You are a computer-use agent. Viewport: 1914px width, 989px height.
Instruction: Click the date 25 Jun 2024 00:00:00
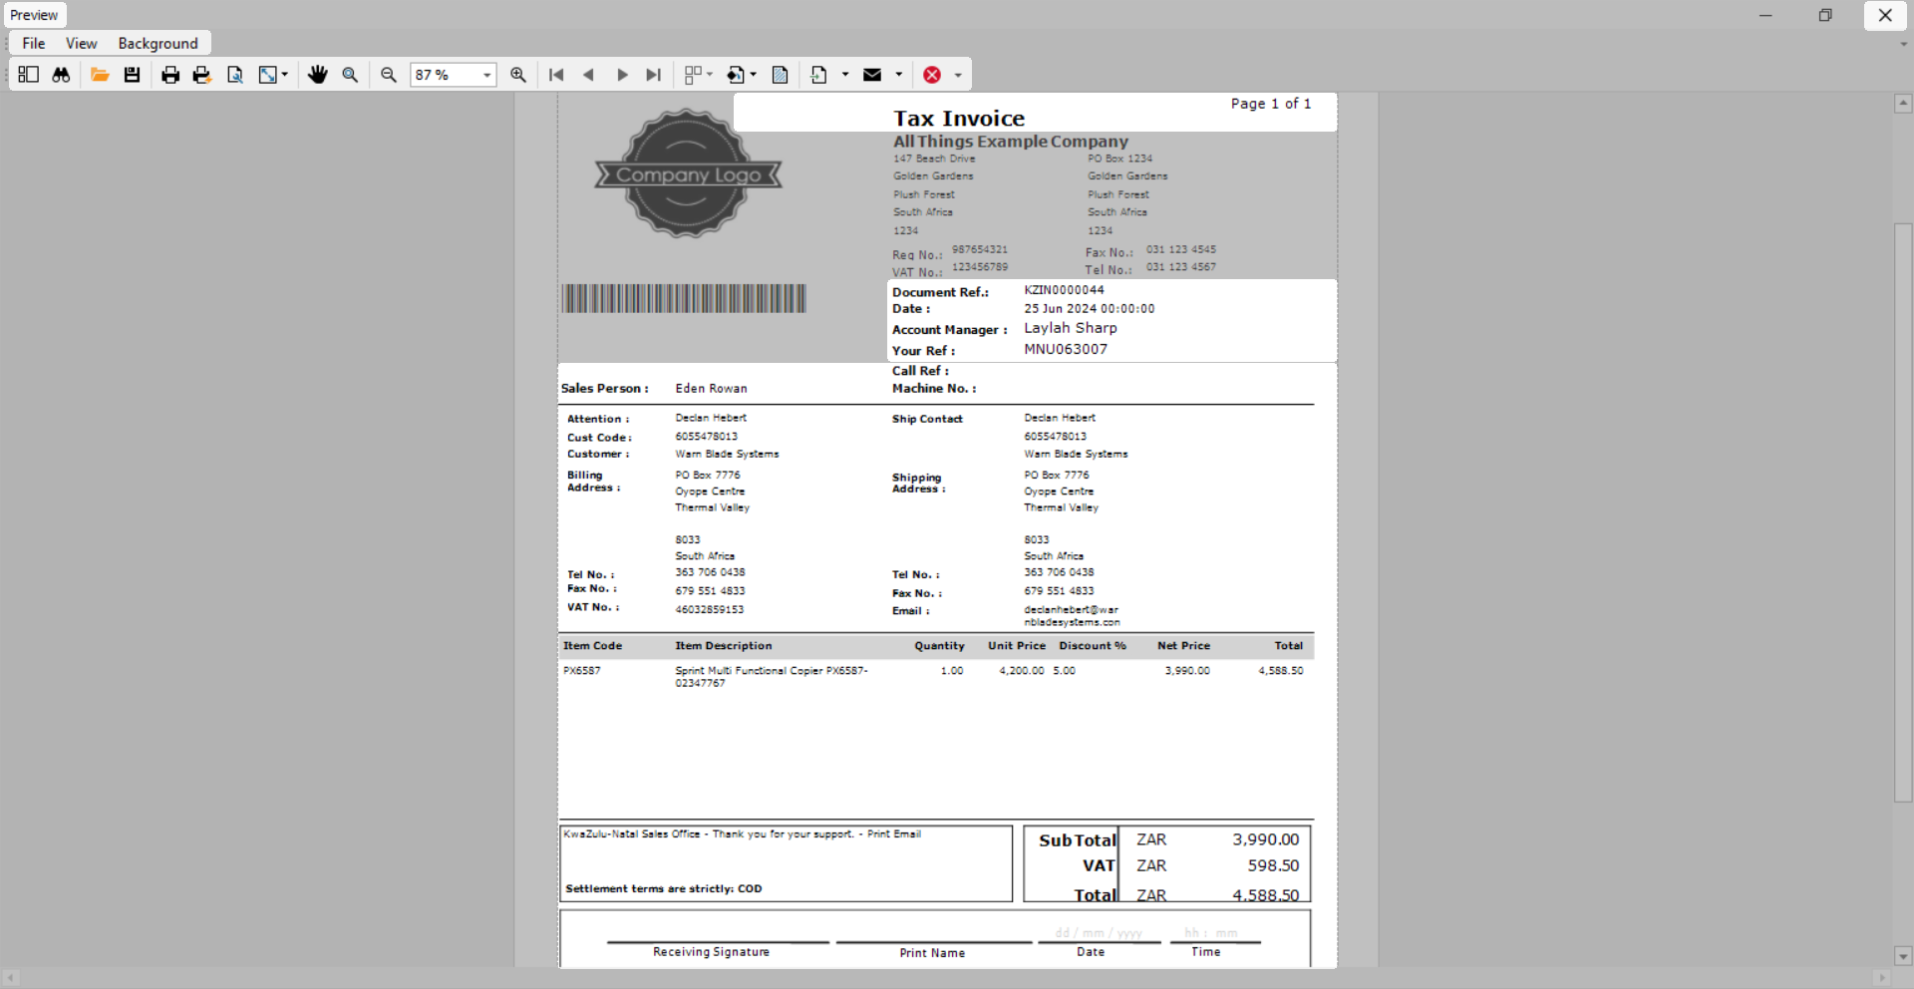click(1090, 309)
